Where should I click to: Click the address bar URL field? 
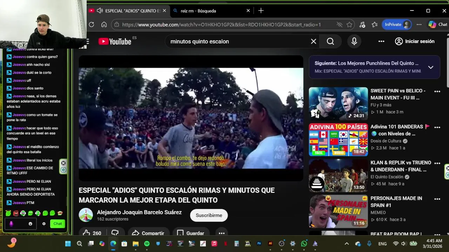tap(221, 24)
